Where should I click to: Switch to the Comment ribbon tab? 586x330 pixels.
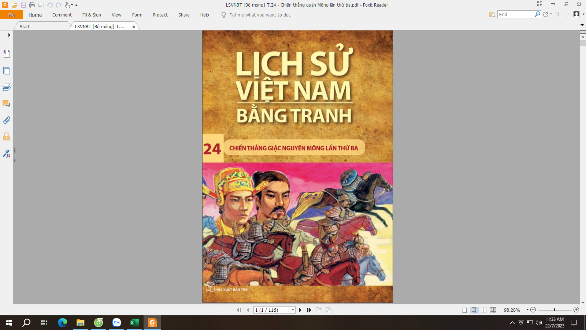(x=62, y=15)
